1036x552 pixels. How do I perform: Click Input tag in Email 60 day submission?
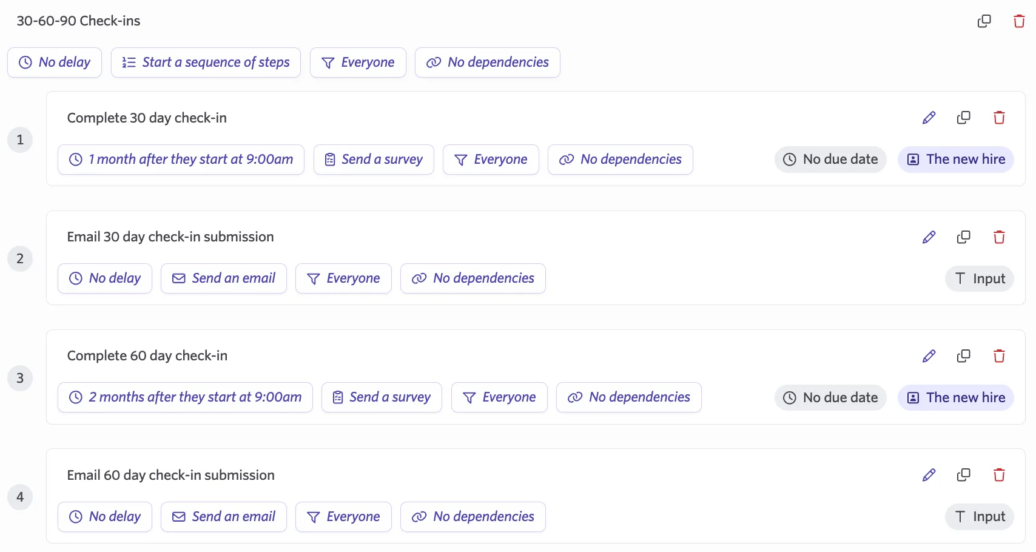tap(980, 517)
